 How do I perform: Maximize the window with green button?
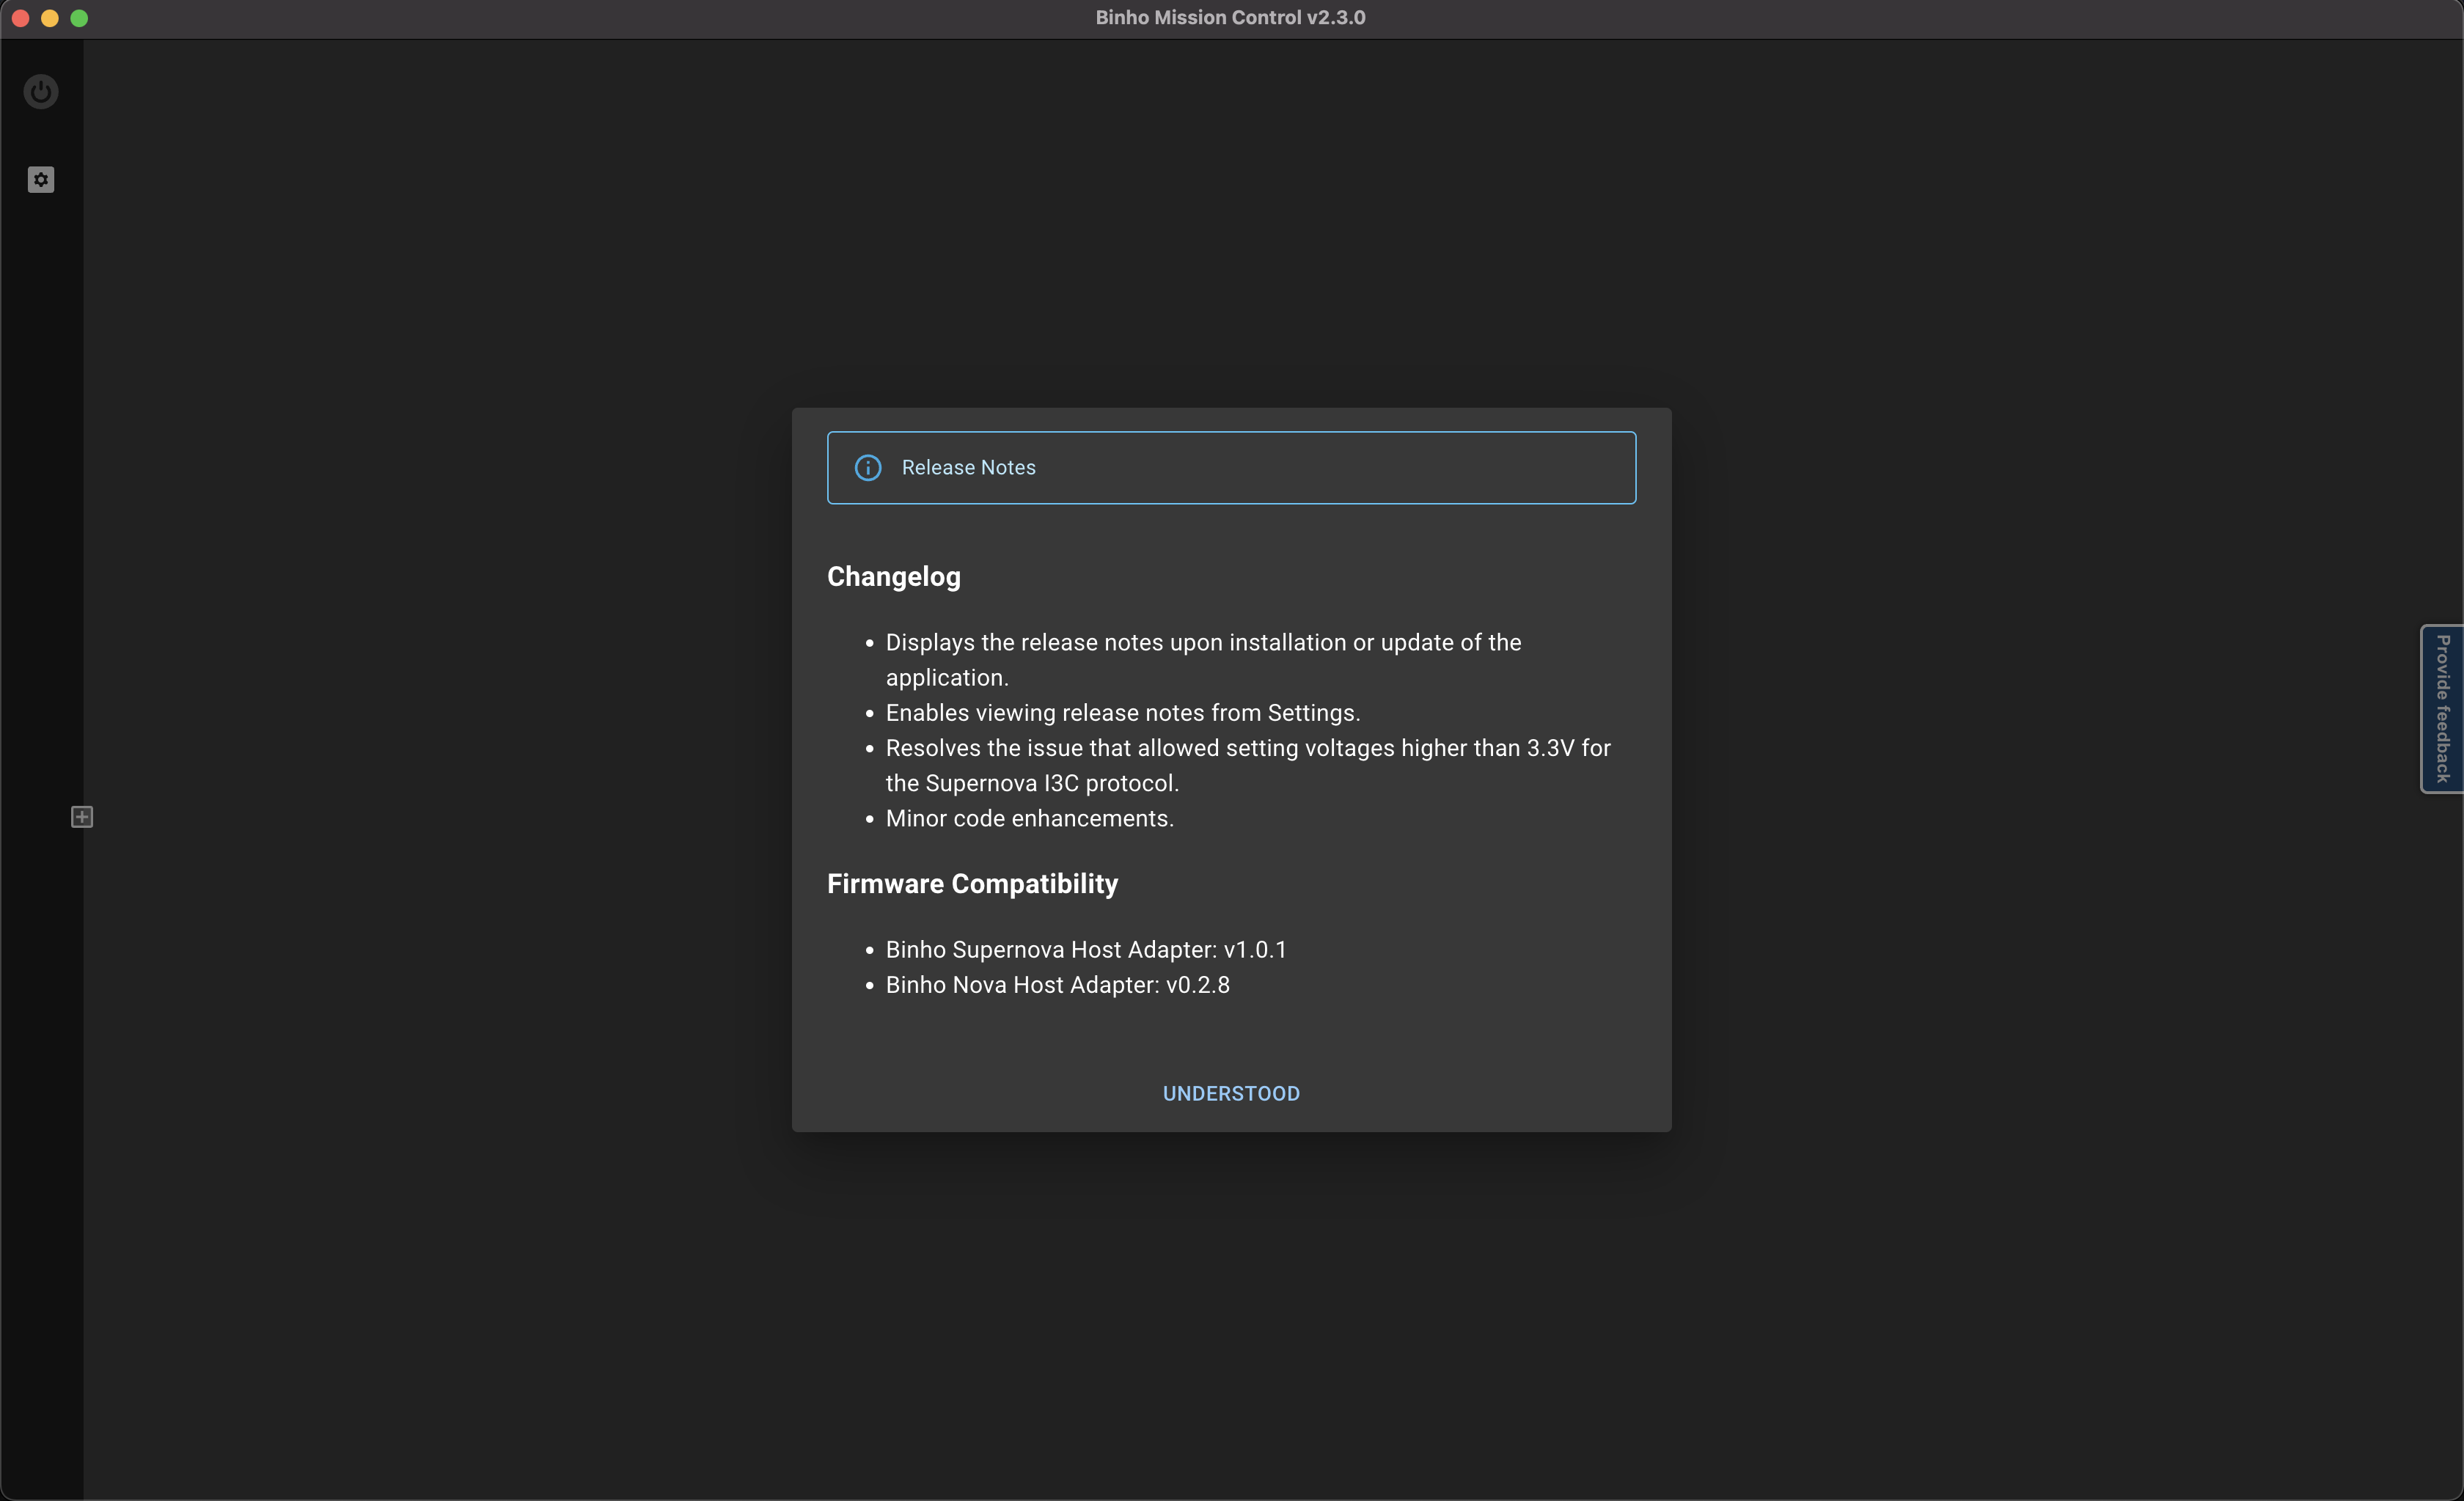coord(79,18)
